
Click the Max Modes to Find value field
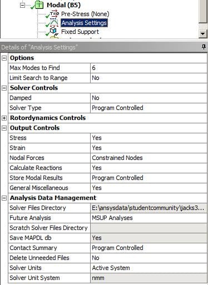148,68
